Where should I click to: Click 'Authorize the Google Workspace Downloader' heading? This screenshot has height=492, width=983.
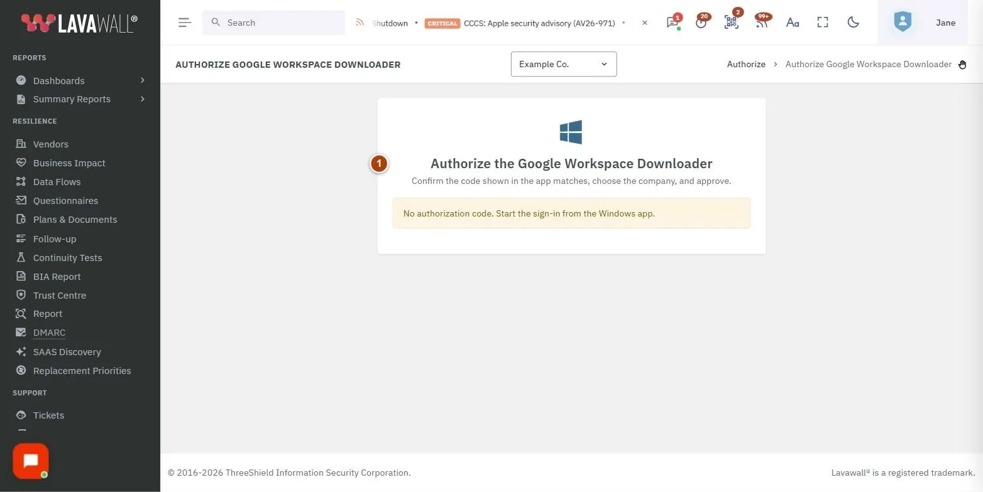point(571,163)
